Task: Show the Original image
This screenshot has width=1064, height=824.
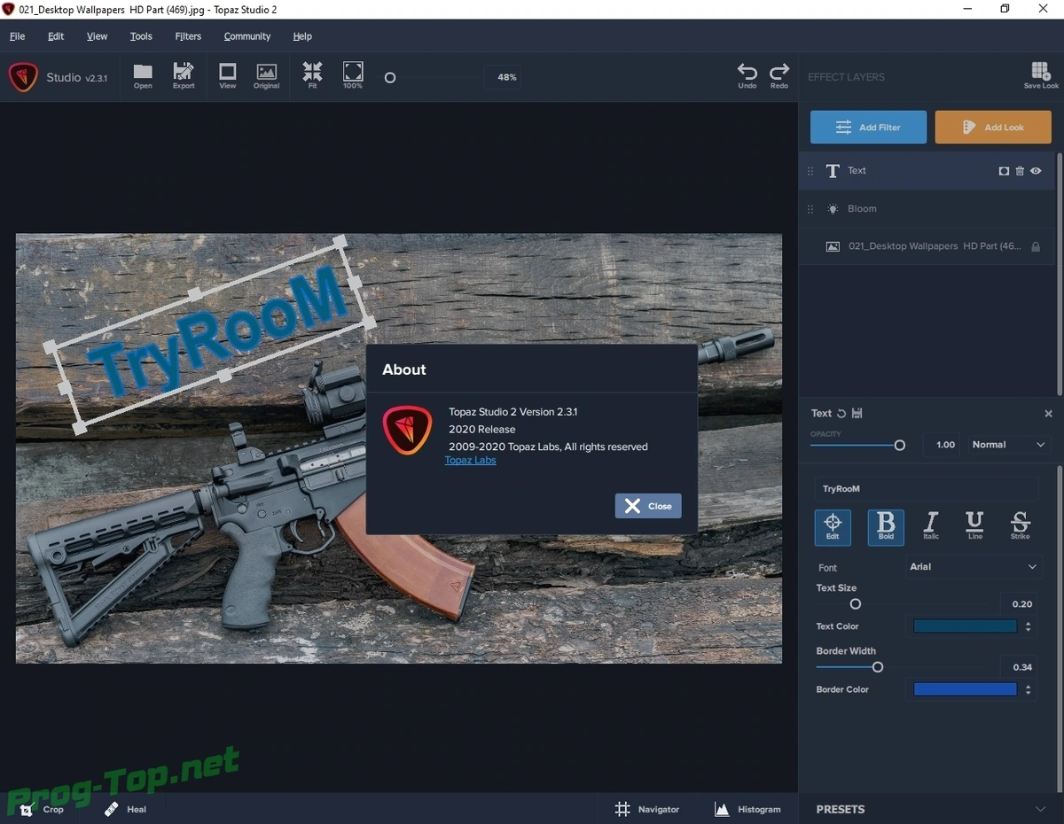Action: (266, 75)
